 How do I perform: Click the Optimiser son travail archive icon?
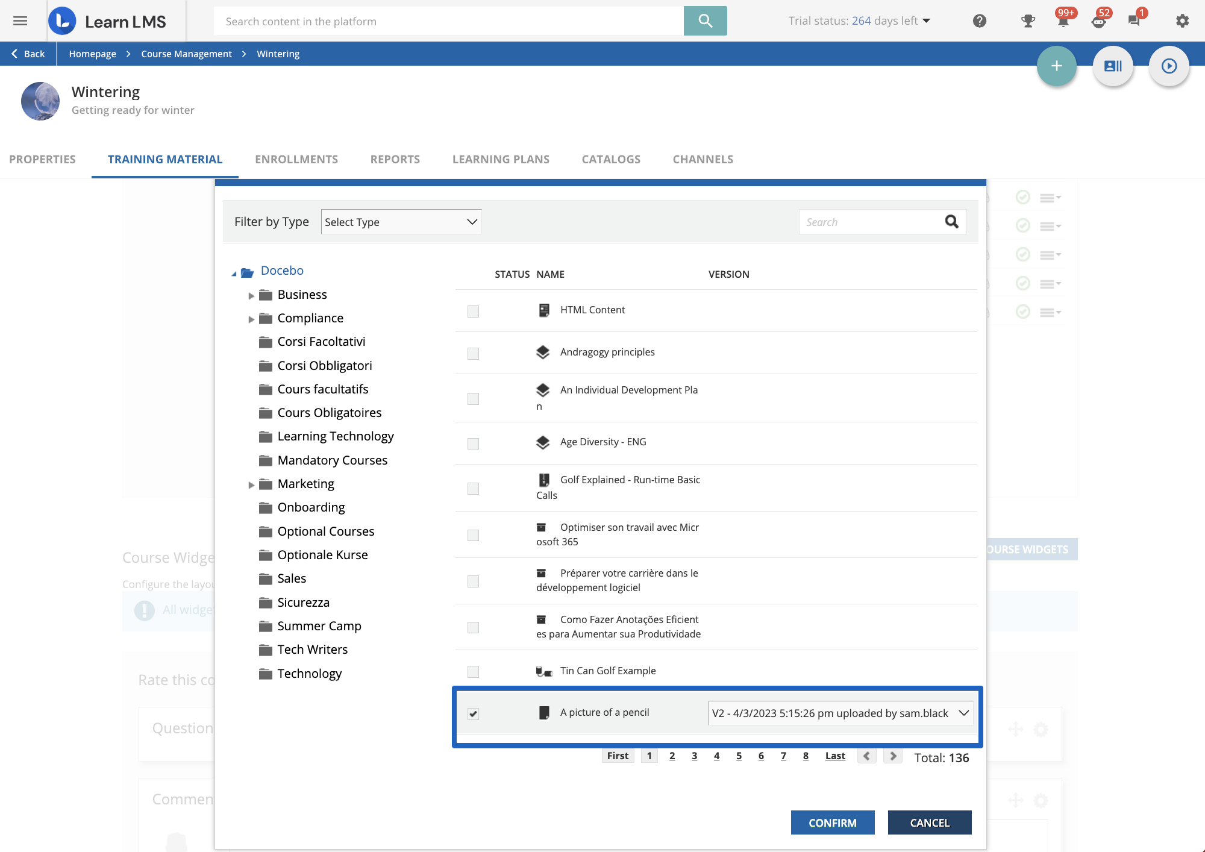541,527
